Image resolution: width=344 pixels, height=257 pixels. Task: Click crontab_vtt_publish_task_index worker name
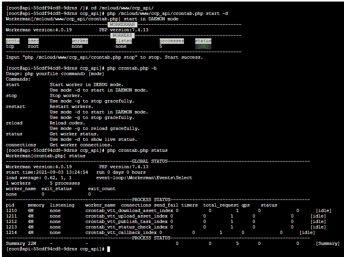point(126,221)
